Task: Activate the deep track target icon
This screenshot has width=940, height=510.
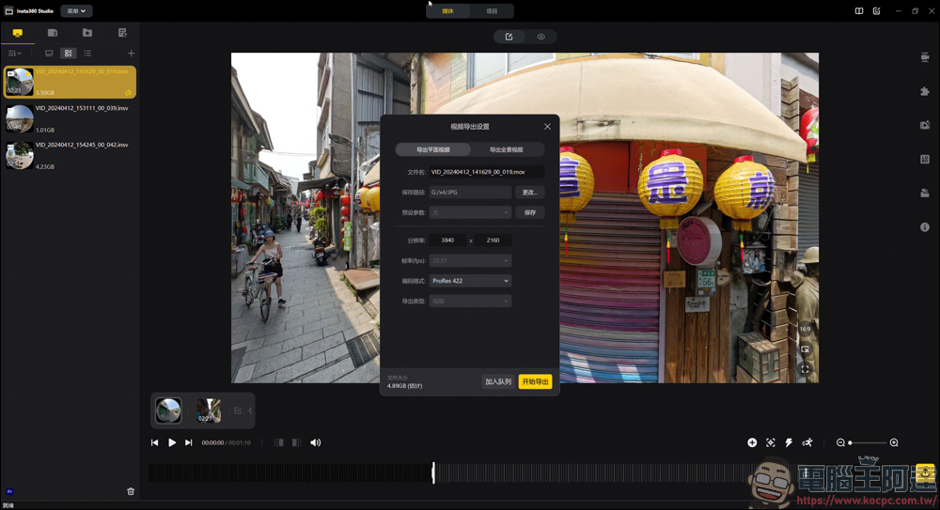Action: 771,443
